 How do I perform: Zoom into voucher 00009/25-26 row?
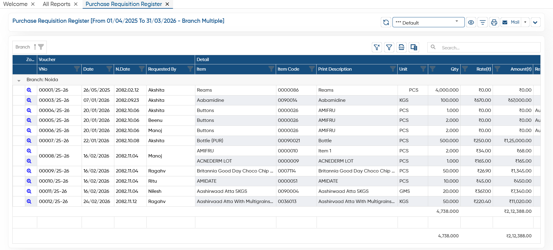[x=29, y=171]
